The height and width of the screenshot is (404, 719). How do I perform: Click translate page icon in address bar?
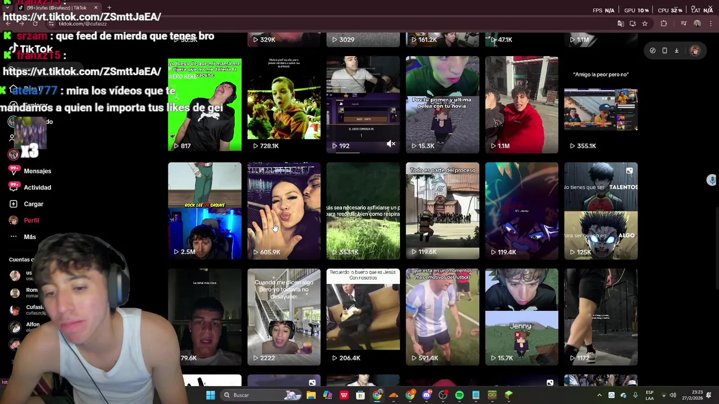[x=621, y=24]
